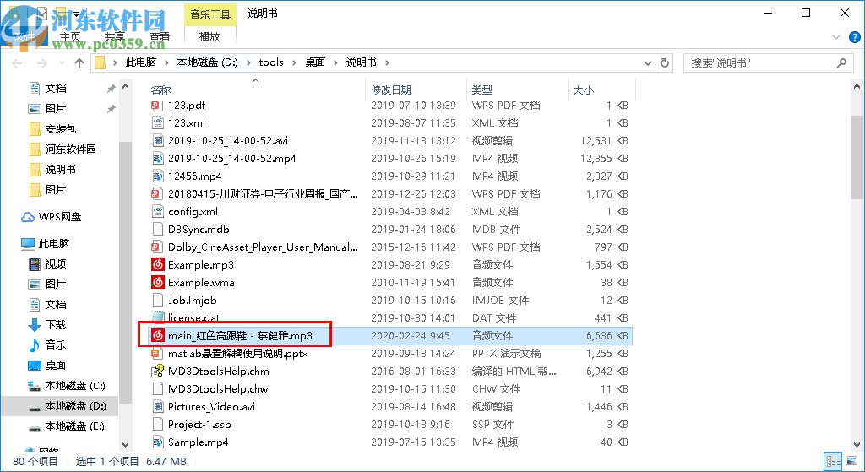Click the search magnifier icon
The width and height of the screenshot is (865, 472).
pos(841,62)
